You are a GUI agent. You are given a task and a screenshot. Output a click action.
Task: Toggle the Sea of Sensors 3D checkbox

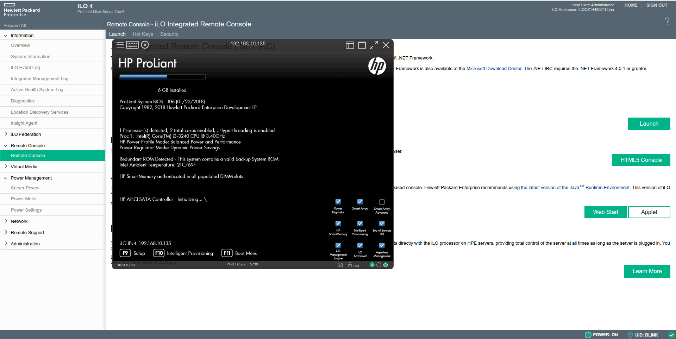tap(382, 224)
